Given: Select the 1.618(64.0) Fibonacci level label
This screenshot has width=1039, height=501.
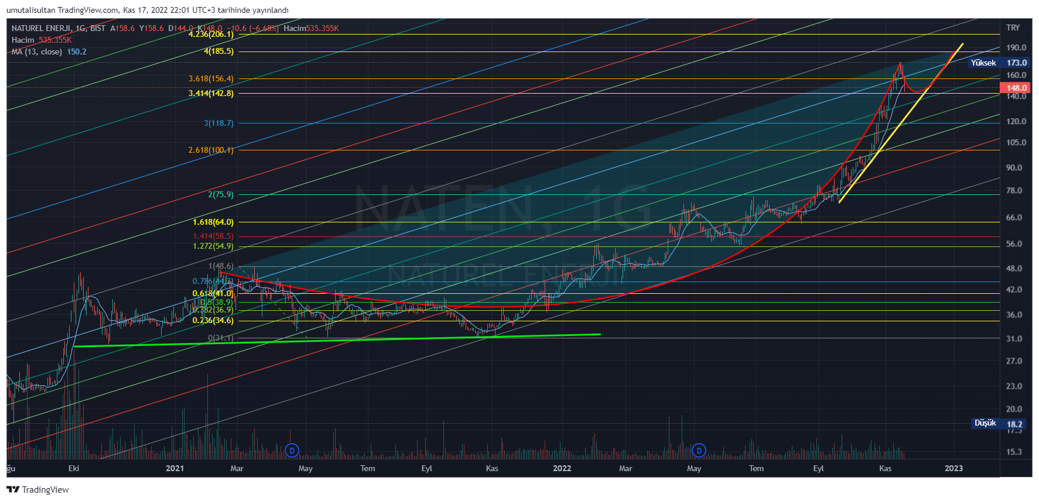Looking at the screenshot, I should tap(213, 222).
